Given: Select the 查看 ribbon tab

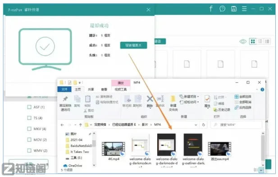Looking at the screenshot, I should (x=104, y=89).
